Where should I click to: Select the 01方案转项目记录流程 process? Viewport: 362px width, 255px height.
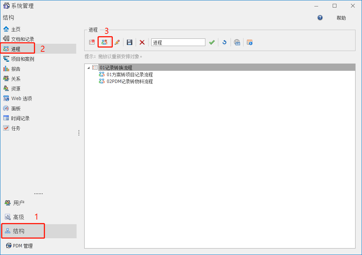click(x=130, y=75)
